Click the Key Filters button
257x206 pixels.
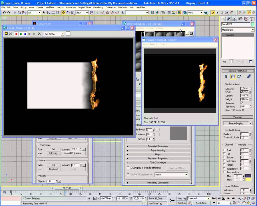(x=201, y=203)
